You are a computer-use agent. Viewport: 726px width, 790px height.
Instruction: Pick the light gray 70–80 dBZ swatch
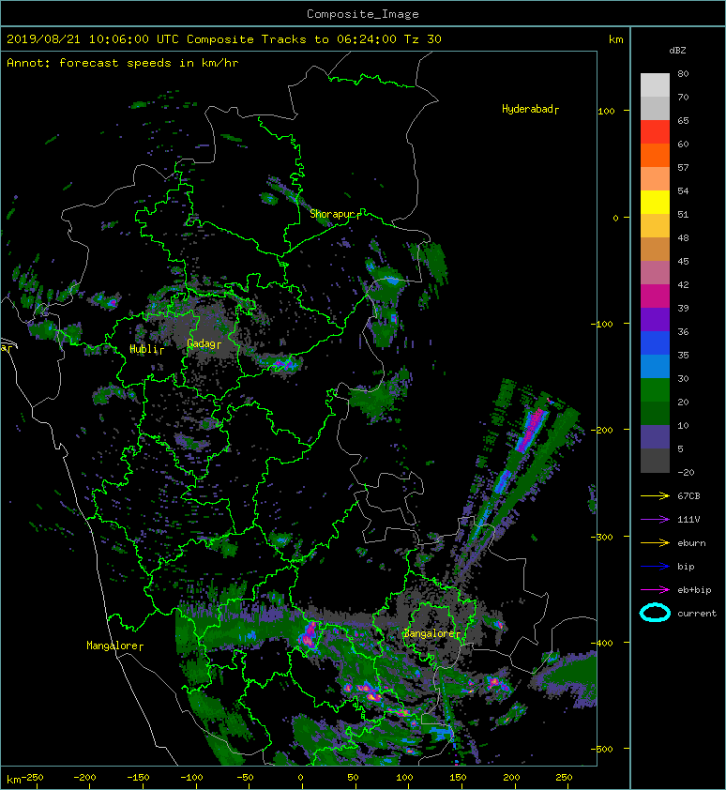click(655, 85)
